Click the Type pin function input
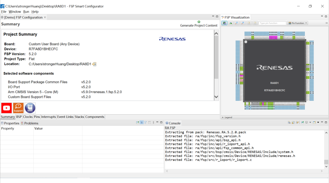The image size is (329, 183). [272, 23]
